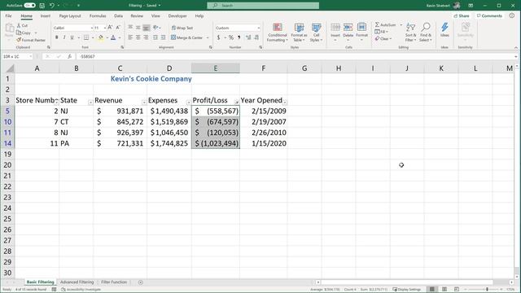Click Accessibility: Investigate in status bar

(x=81, y=290)
